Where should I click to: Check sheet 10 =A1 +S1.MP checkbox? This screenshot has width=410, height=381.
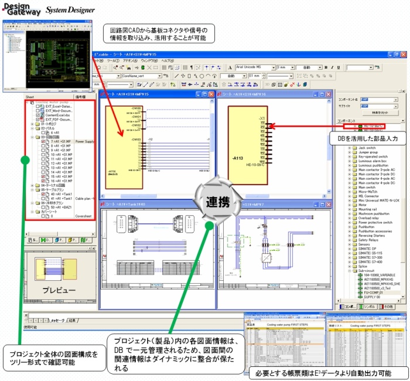43,155
